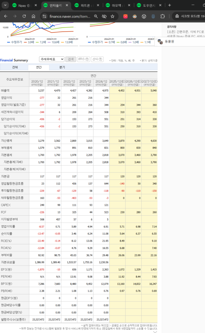
Task: Open the zoom magnifier in address bar
Action: (x=96, y=16)
